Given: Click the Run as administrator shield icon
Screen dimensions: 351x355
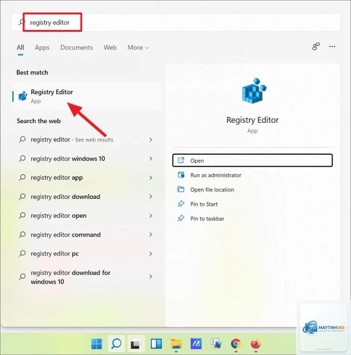Looking at the screenshot, I should (181, 175).
